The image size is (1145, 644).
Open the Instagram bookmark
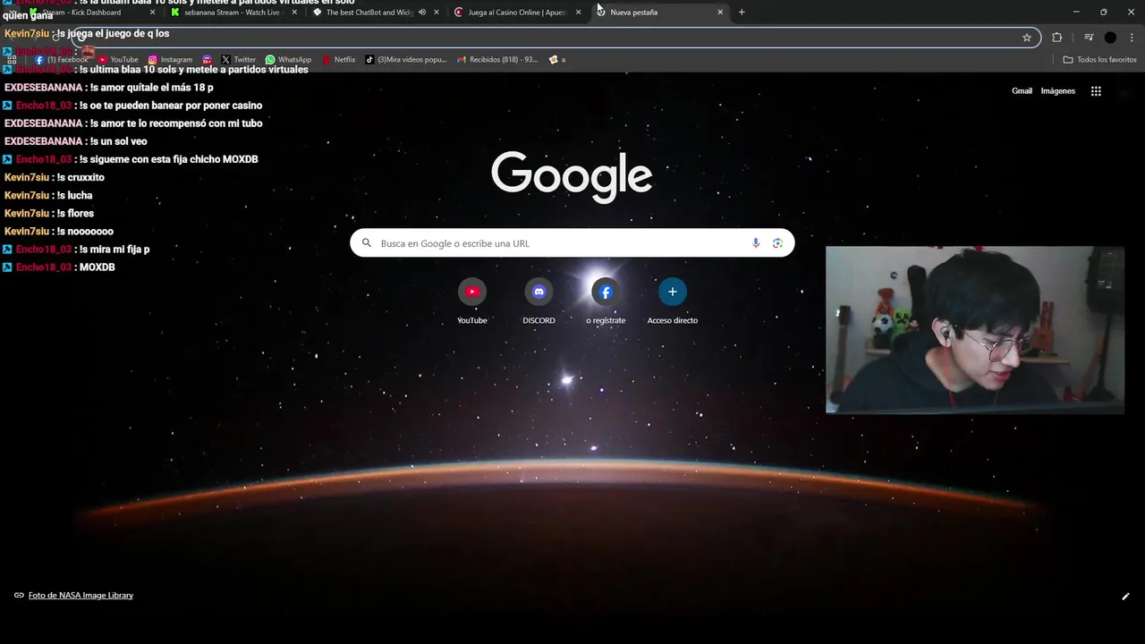point(170,60)
